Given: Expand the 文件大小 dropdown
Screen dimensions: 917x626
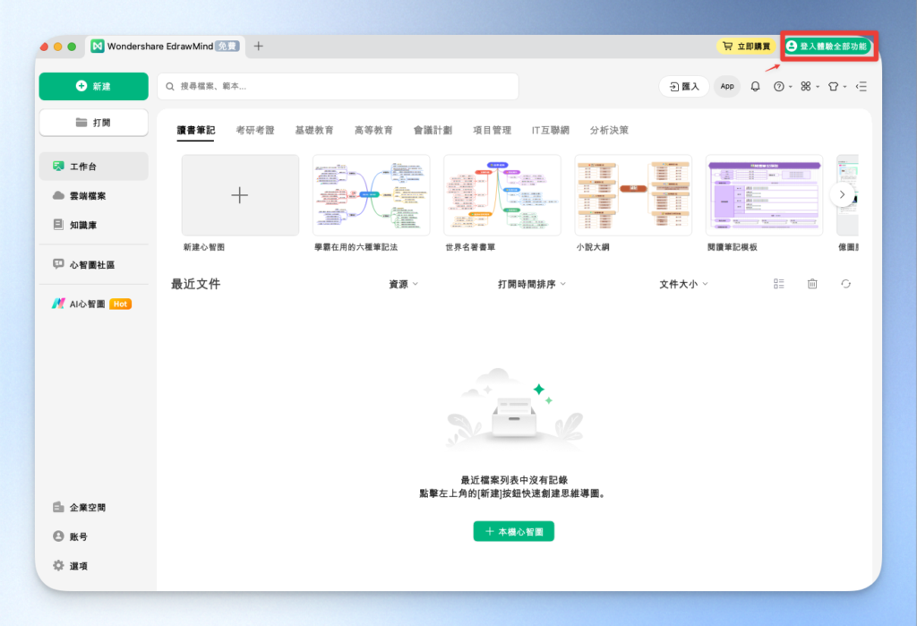Looking at the screenshot, I should tap(683, 284).
